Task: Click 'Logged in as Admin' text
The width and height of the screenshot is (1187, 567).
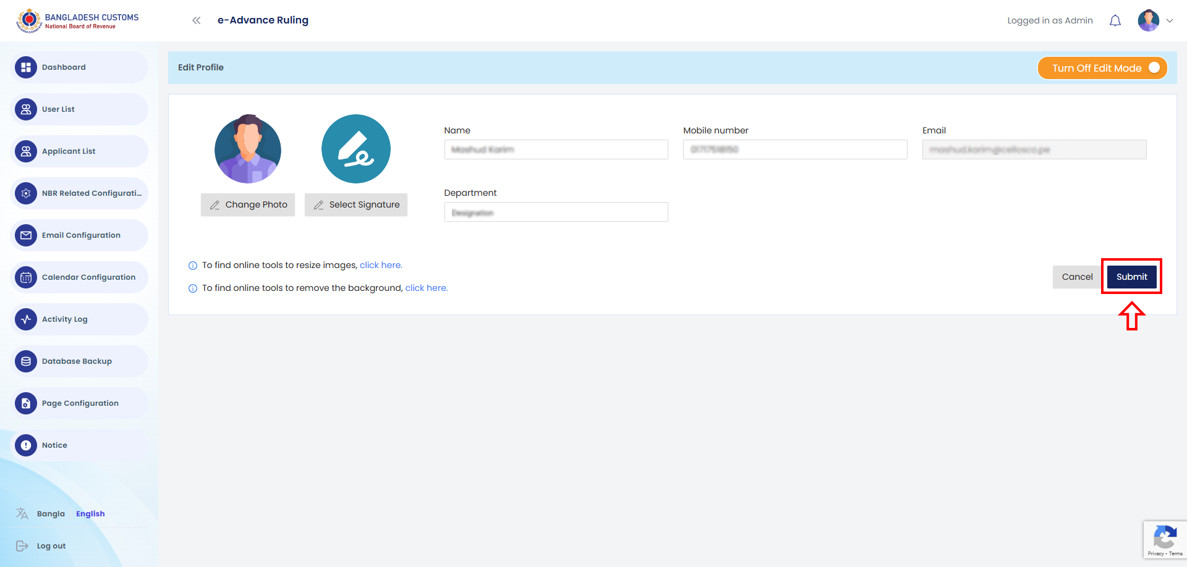Action: pyautogui.click(x=1050, y=20)
